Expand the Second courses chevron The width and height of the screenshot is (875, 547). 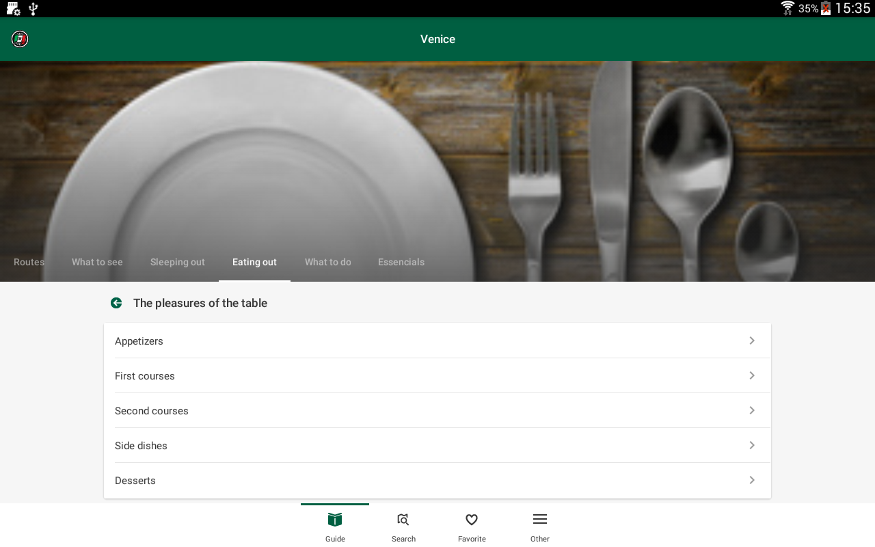[752, 410]
